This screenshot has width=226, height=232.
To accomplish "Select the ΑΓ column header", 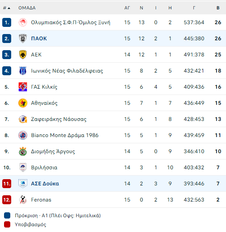I will coord(127,8).
